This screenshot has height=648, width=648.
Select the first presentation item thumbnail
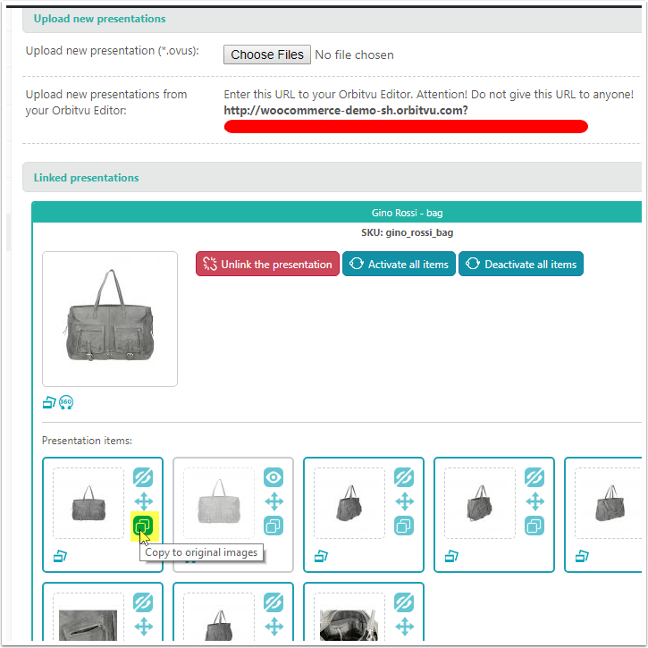[88, 503]
